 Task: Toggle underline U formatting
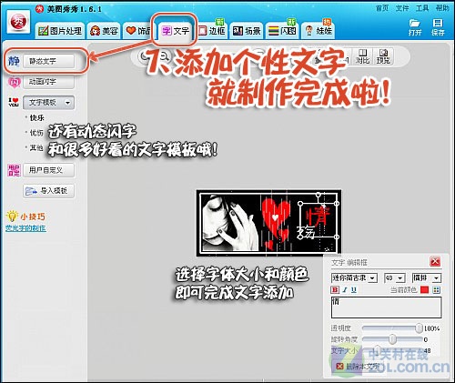pyautogui.click(x=354, y=290)
